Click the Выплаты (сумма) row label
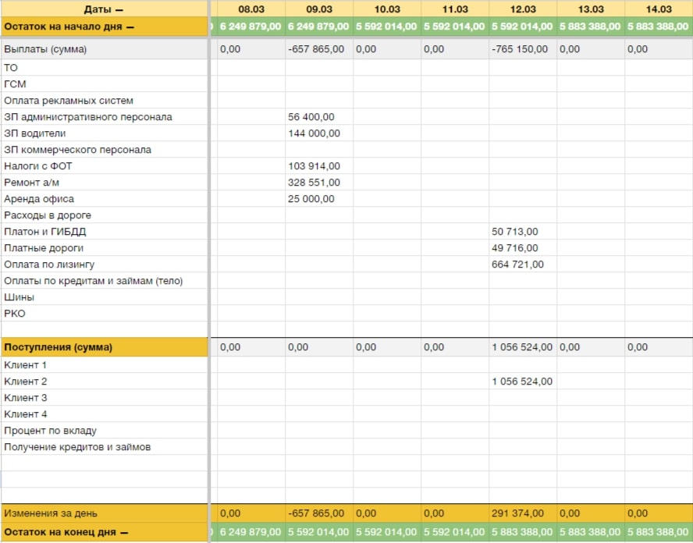Screen dimensions: 693x543 coord(45,49)
